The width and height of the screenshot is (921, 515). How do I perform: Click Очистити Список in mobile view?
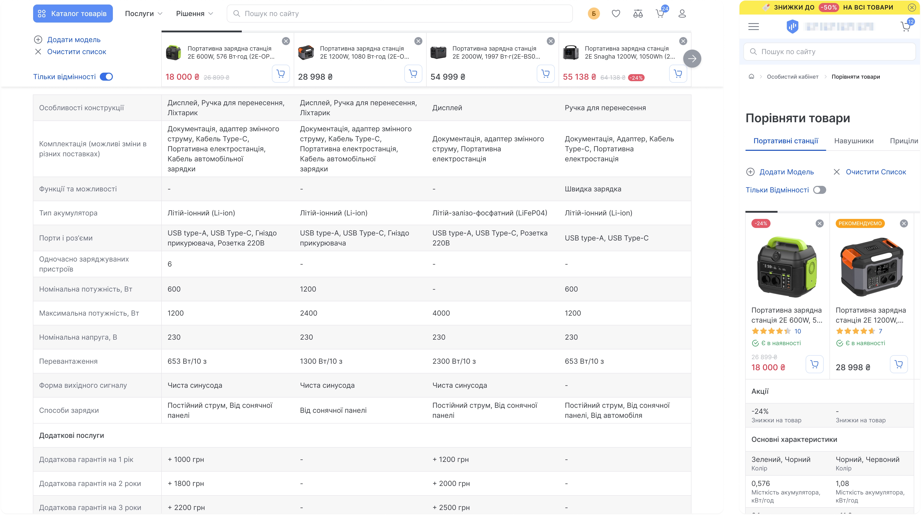click(870, 172)
